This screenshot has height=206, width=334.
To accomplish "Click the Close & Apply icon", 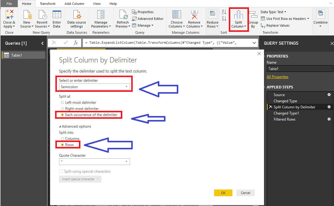I will [x=9, y=15].
